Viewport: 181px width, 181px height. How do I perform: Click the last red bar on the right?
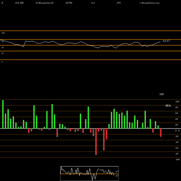click(x=161, y=132)
